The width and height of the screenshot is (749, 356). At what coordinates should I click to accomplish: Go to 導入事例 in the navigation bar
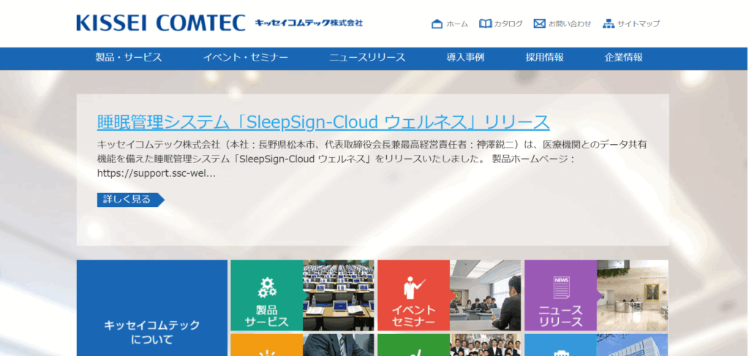click(465, 58)
